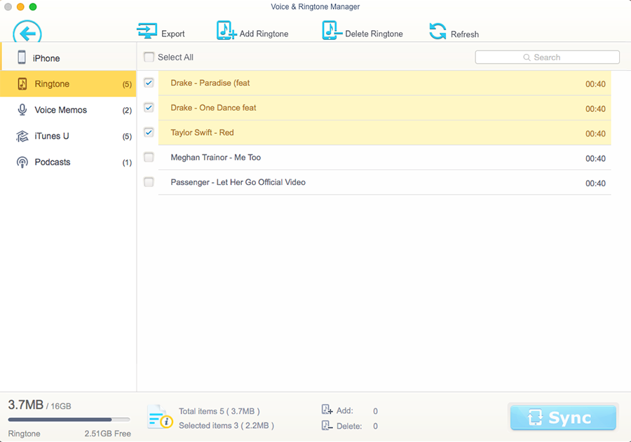Click the Podcasts count (1) badge

[x=127, y=163]
